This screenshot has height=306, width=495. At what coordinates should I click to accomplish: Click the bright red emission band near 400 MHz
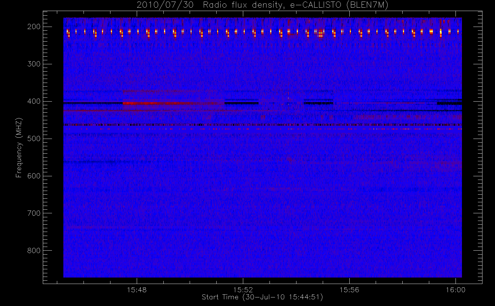pos(173,103)
